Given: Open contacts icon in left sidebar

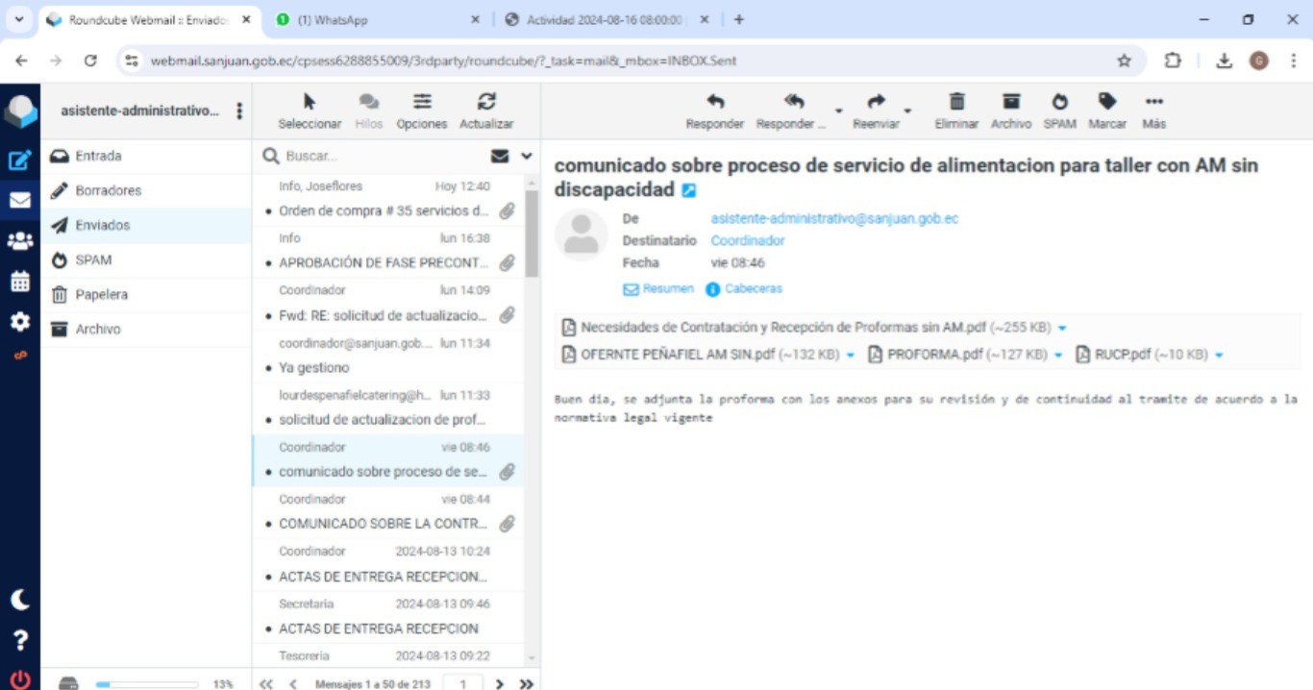Looking at the screenshot, I should [19, 241].
